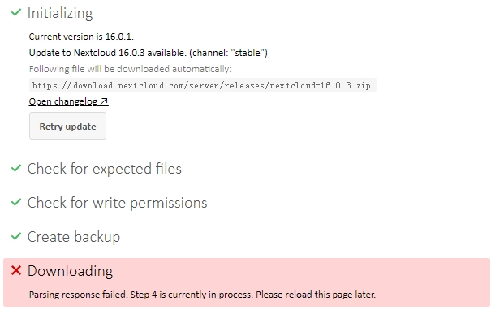Click the Update to Nextcloud 16.0.3 available line
The image size is (504, 314).
[149, 53]
